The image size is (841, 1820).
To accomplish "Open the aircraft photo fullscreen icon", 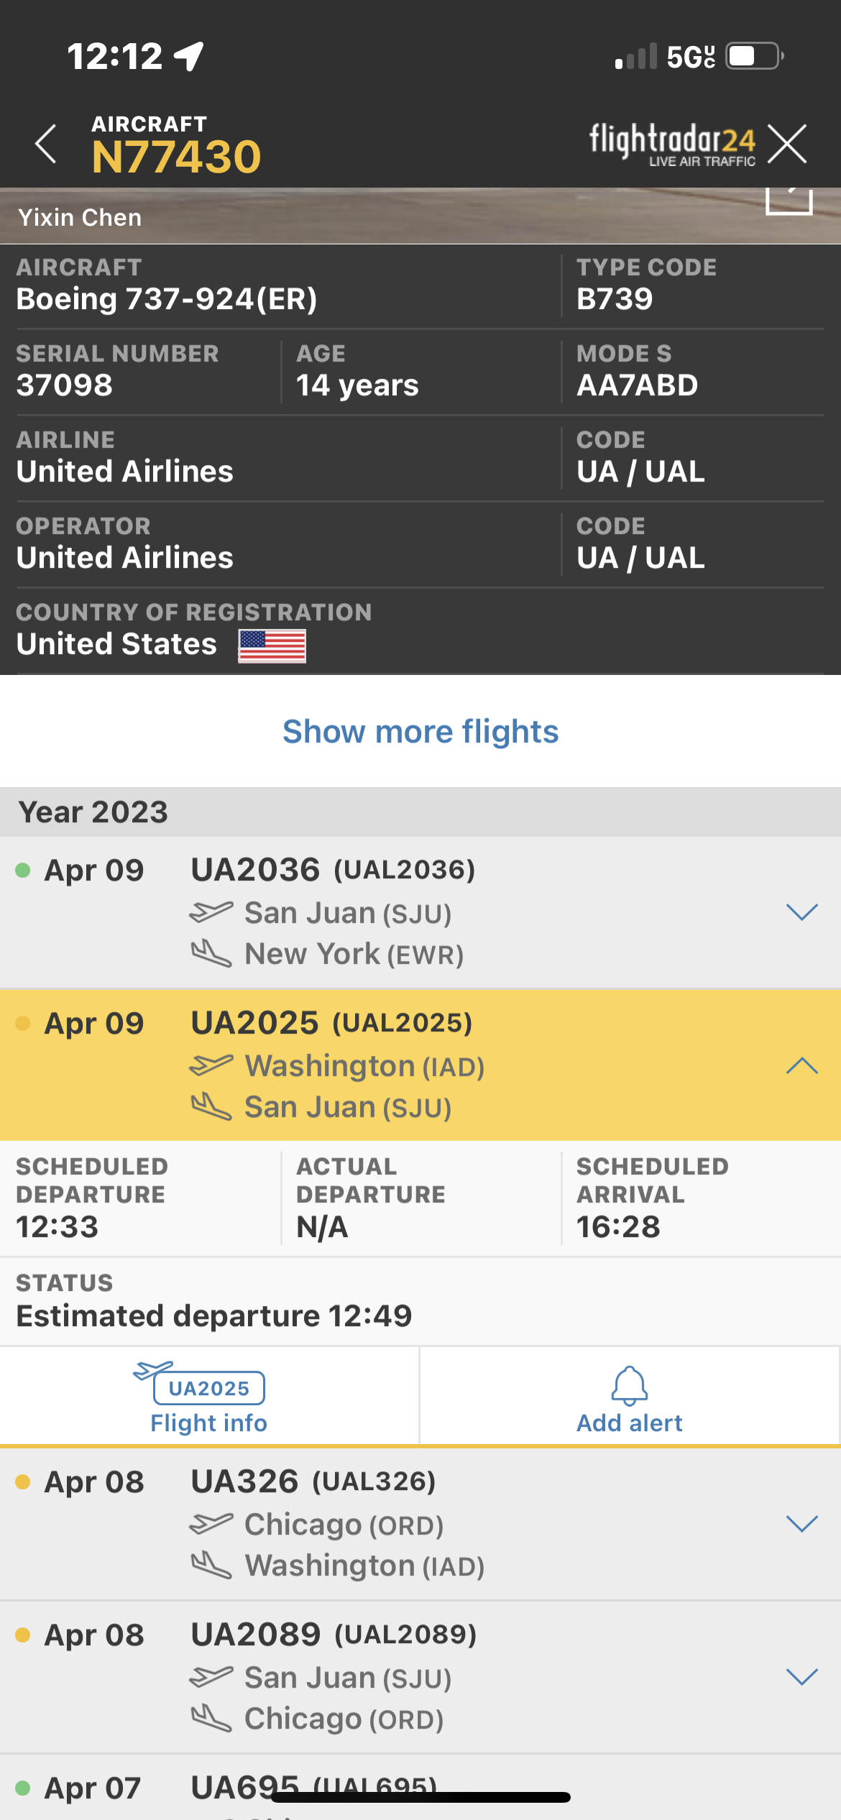I will click(x=789, y=201).
